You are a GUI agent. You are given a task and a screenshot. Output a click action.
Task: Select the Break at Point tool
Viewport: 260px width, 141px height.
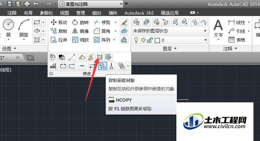tap(72, 66)
